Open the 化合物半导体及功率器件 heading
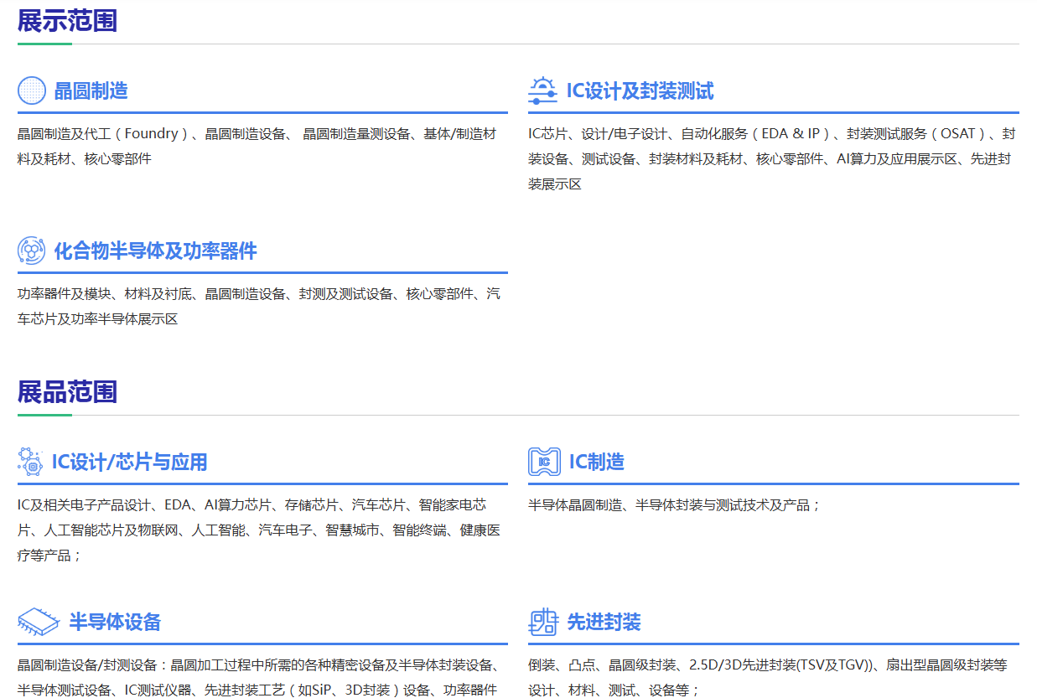 [155, 251]
